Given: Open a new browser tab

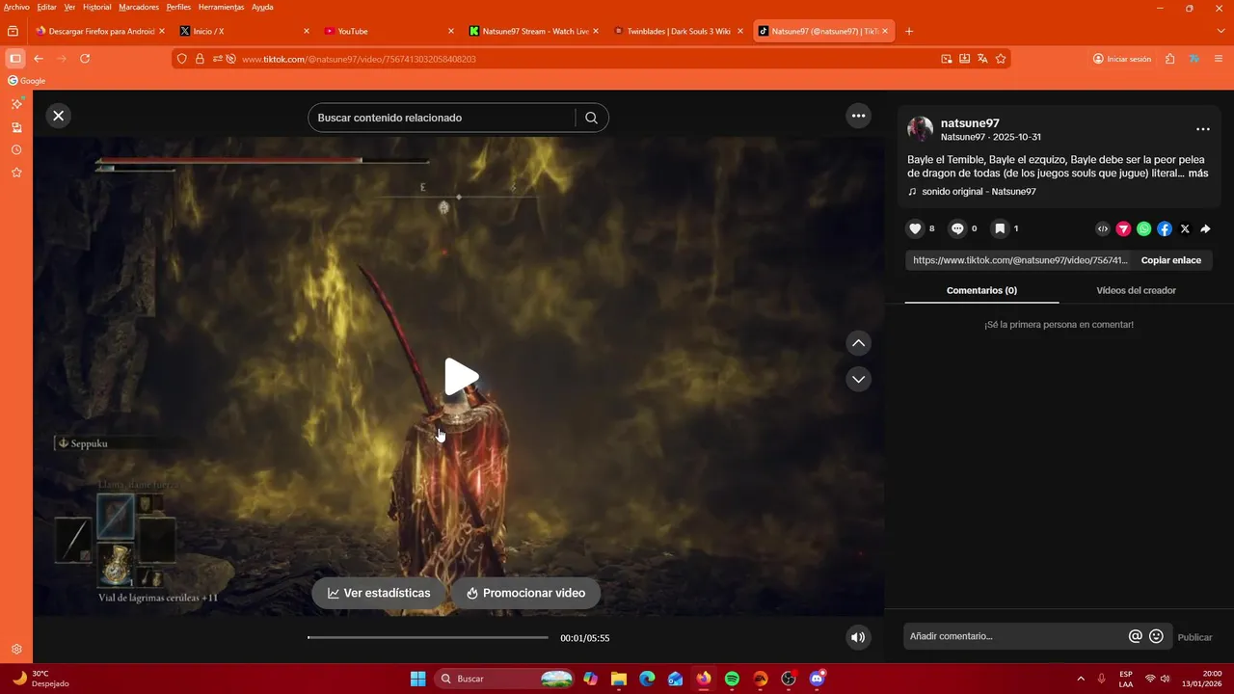Looking at the screenshot, I should pos(909,31).
